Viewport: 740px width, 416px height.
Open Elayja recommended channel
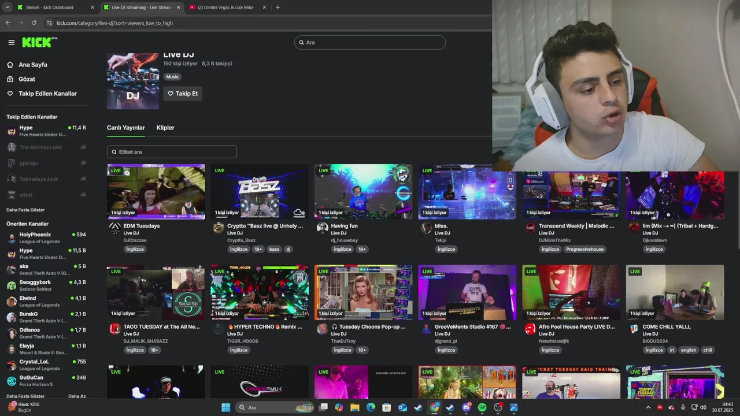(46, 349)
